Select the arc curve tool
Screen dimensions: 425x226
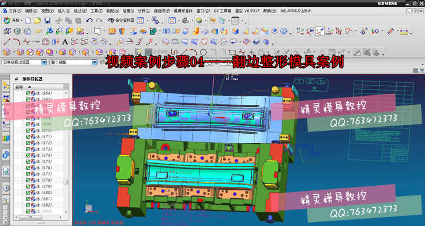pyautogui.click(x=17, y=42)
